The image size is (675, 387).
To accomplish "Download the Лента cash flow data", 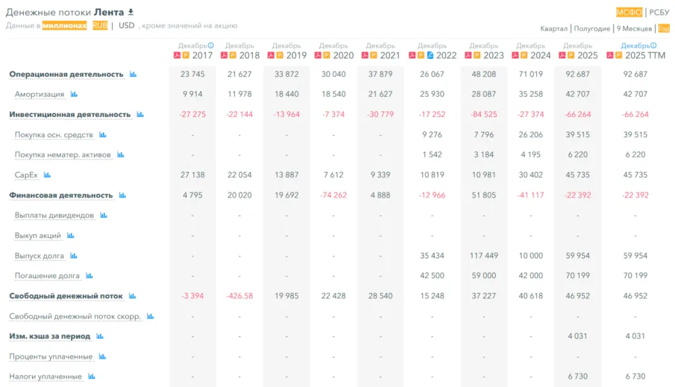I will [131, 12].
